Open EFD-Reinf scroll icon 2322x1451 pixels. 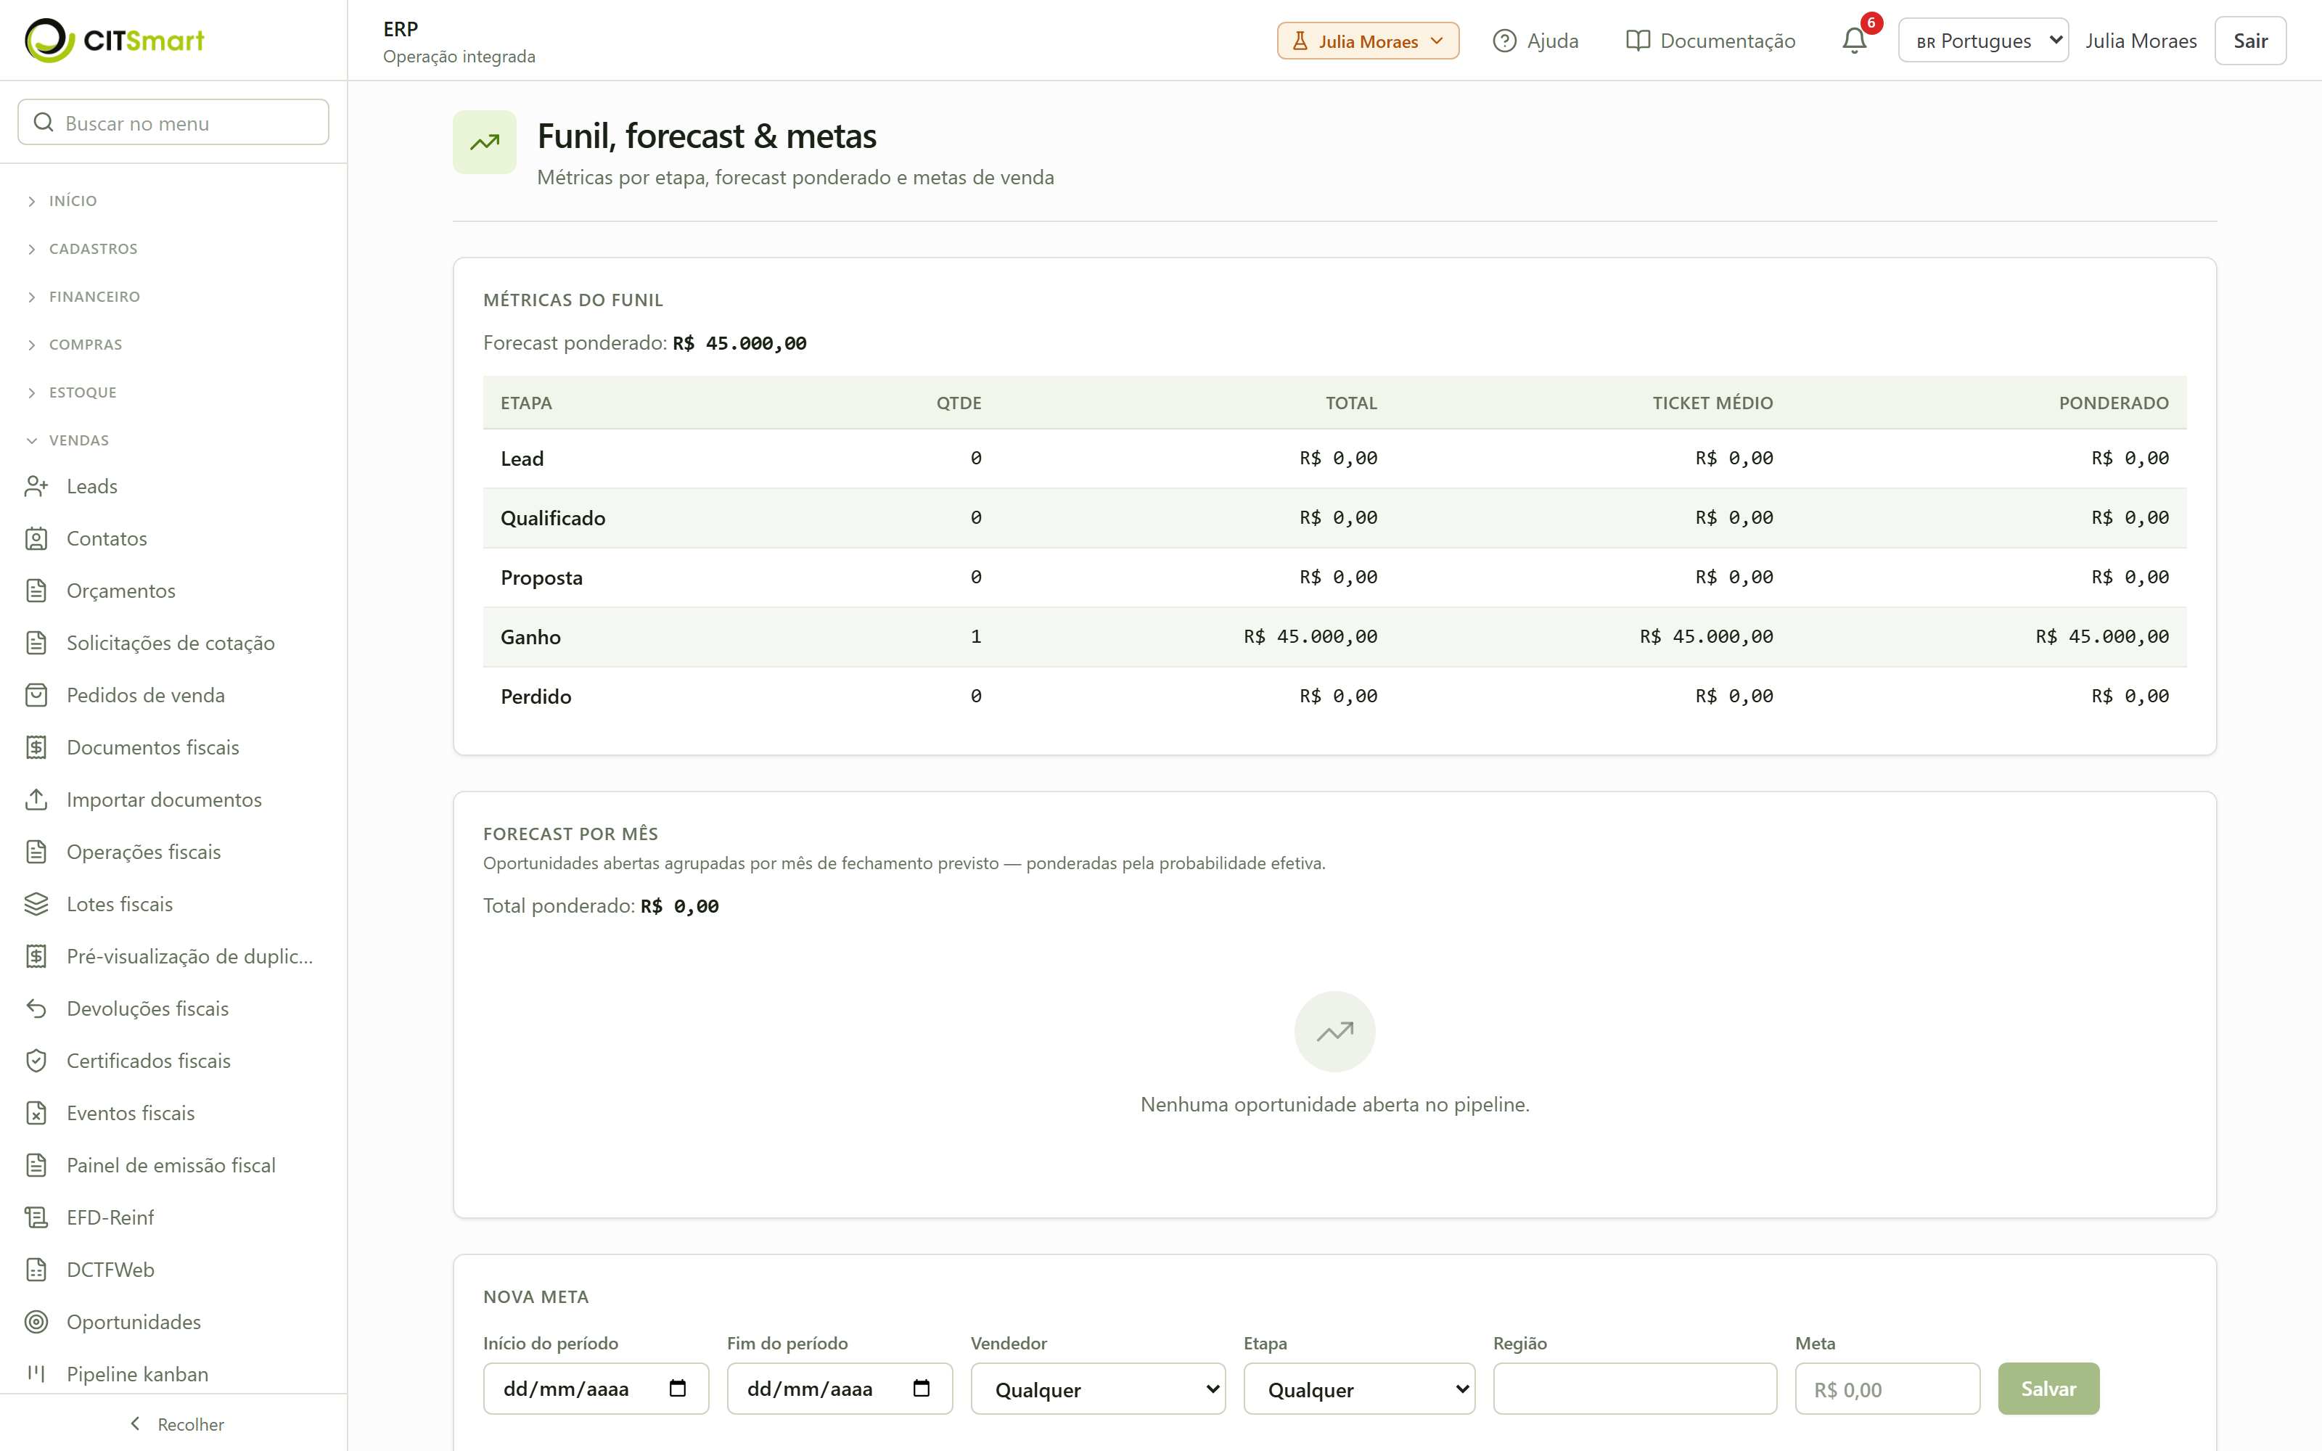(x=36, y=1218)
